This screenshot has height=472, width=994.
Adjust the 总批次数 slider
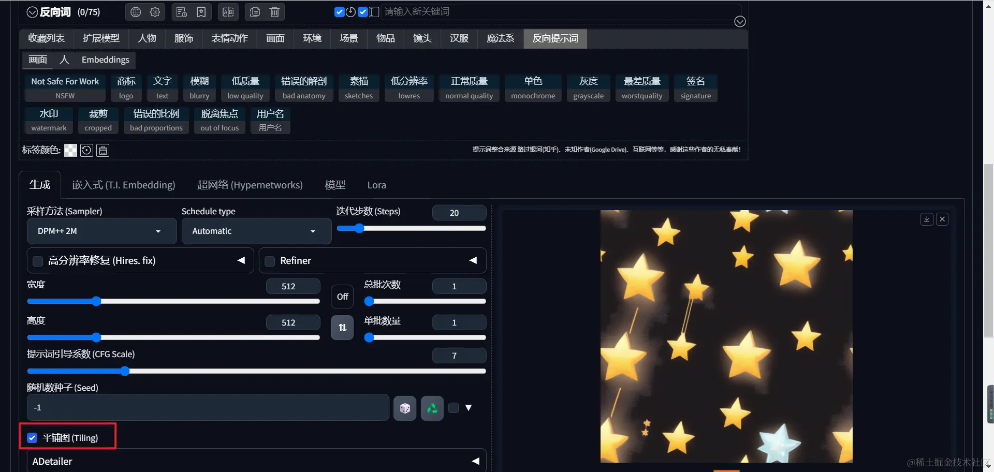point(425,301)
